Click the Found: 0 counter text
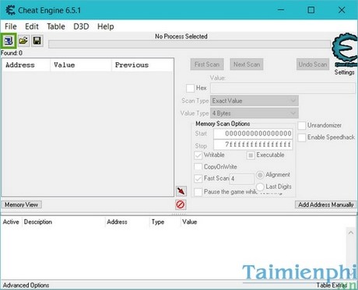 pyautogui.click(x=12, y=53)
